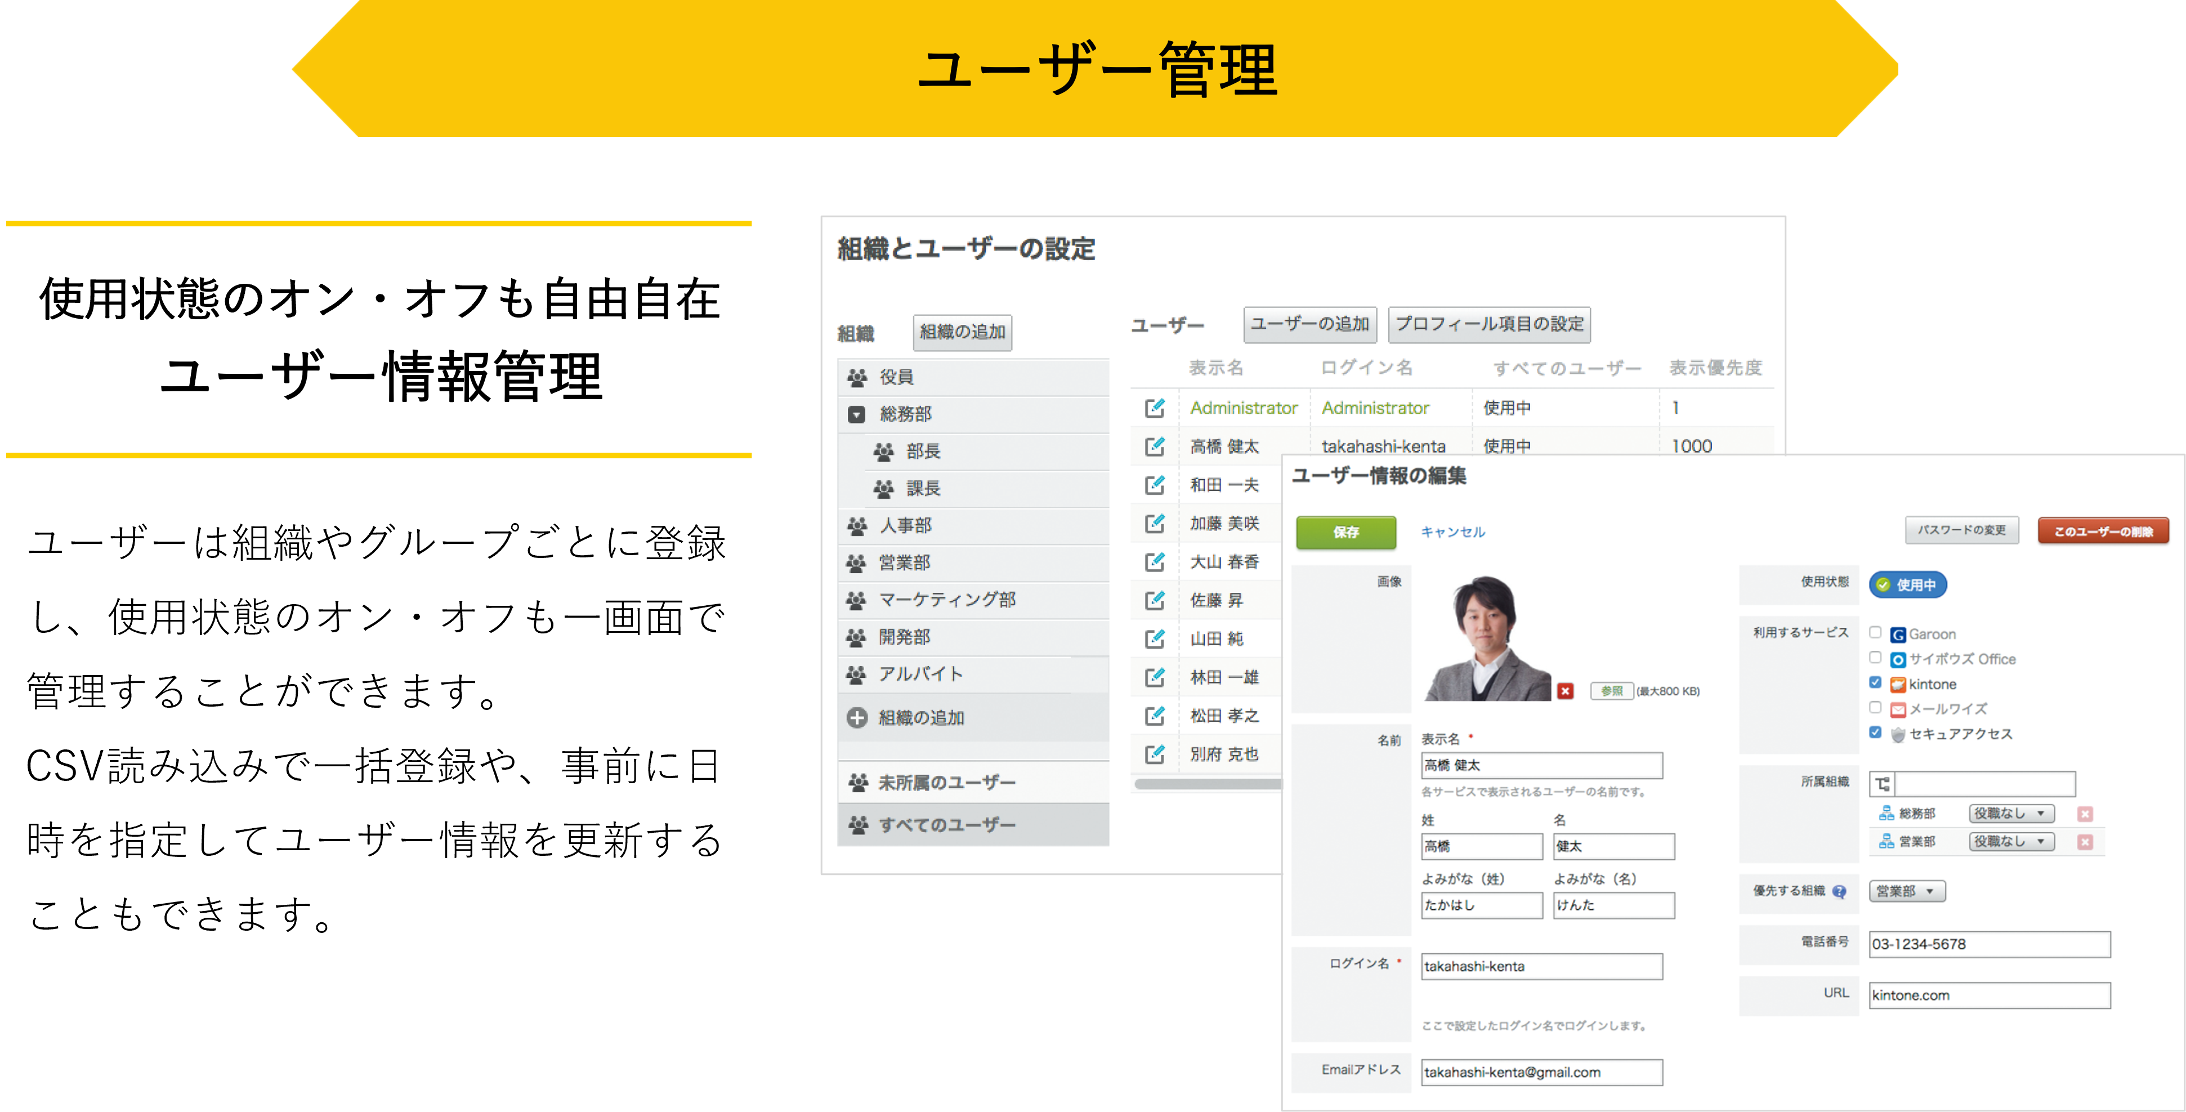This screenshot has height=1112, width=2186.
Task: Click edit icon beside 和田 一夫
Action: 1154,485
